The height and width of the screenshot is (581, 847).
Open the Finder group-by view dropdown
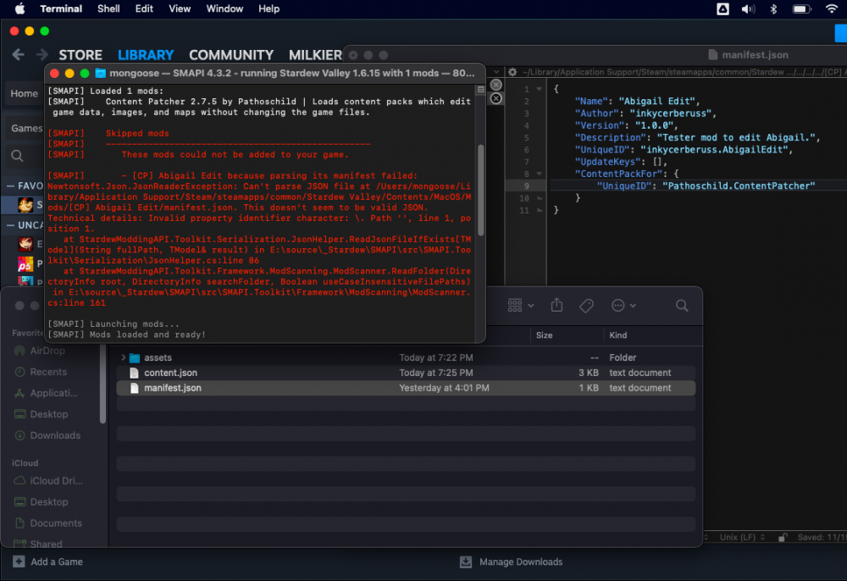pos(519,305)
